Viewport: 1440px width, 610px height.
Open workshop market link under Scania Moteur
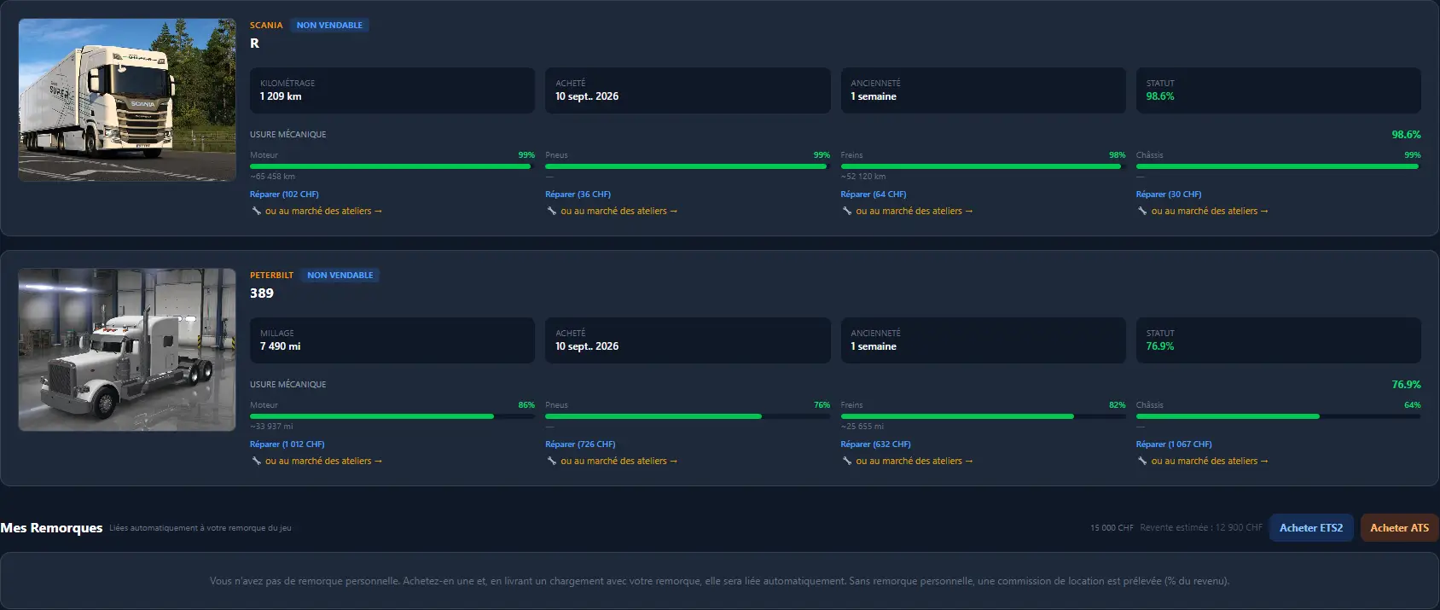pyautogui.click(x=323, y=211)
